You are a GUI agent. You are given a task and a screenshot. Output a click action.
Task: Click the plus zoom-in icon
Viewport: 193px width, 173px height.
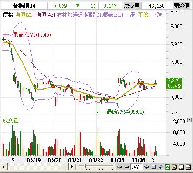(x=119, y=167)
